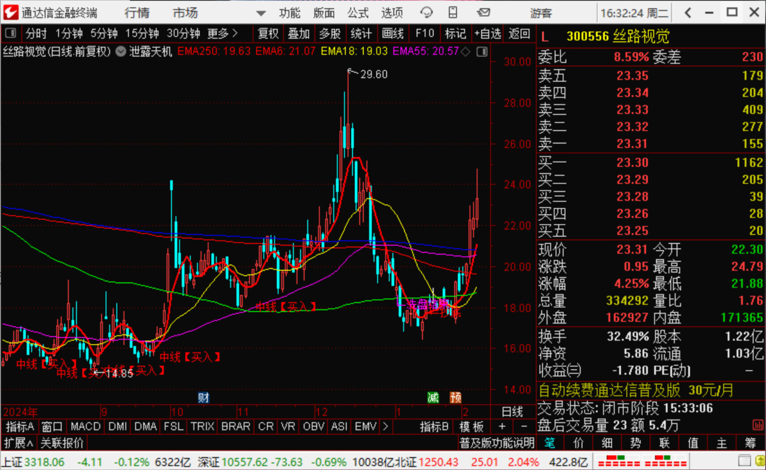Screen dimensions: 766x470
Task: Click 多股 multi-stock button
Action: 330,34
